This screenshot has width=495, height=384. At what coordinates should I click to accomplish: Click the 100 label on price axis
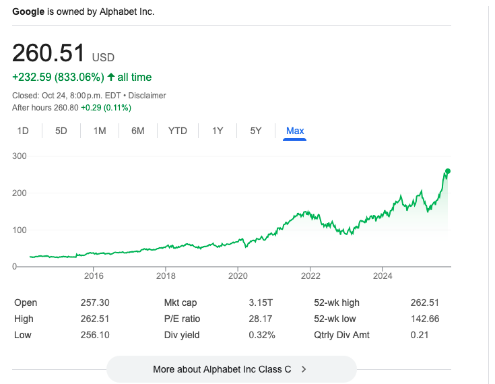click(x=20, y=230)
